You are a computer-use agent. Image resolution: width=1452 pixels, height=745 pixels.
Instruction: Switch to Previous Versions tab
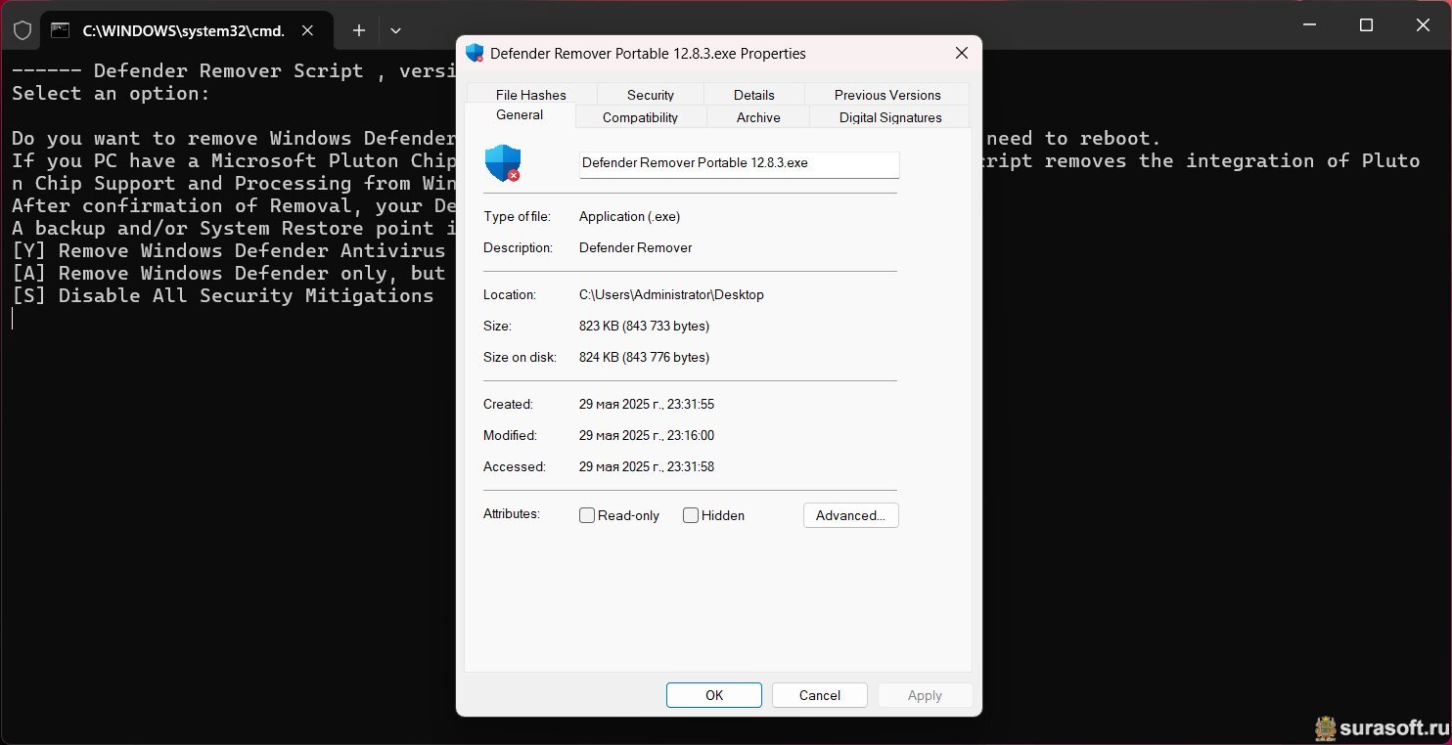click(x=887, y=95)
